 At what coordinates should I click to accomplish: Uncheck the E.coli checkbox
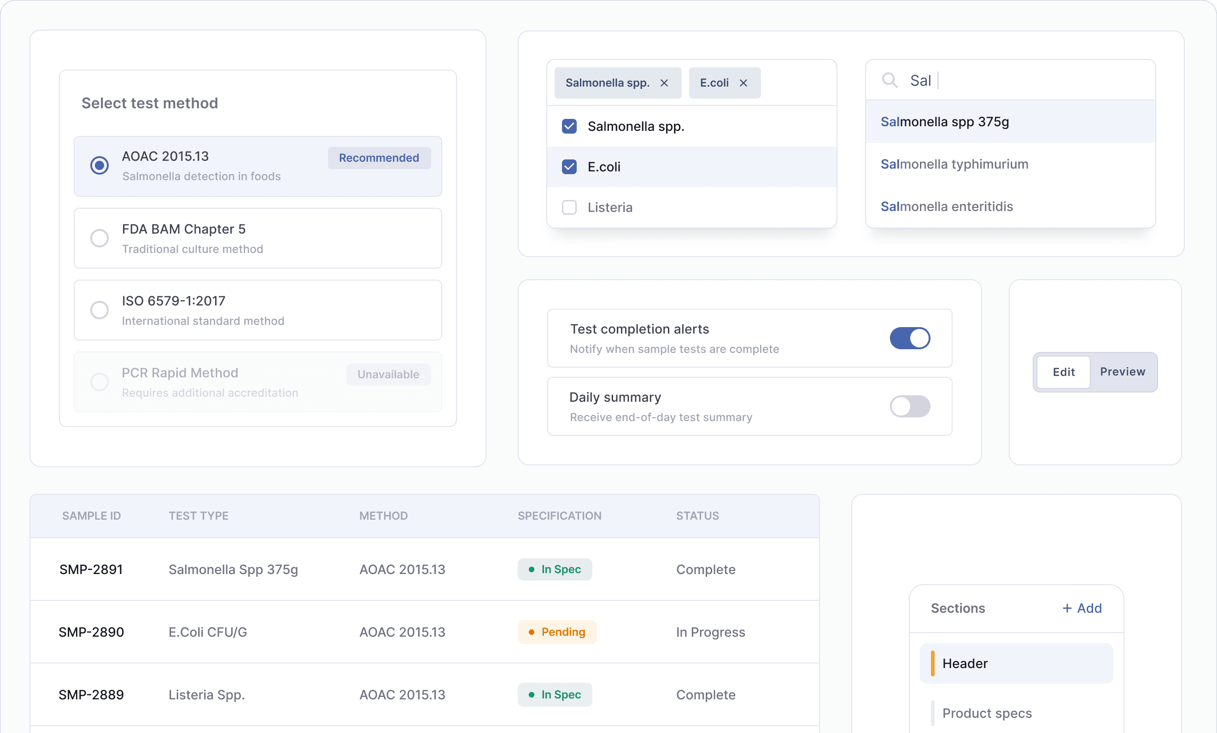[569, 167]
